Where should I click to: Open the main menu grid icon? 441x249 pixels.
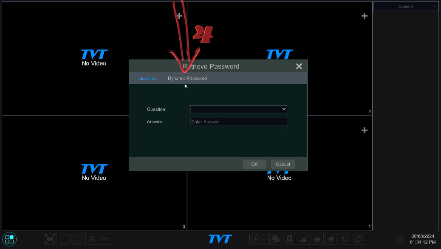tap(9, 239)
